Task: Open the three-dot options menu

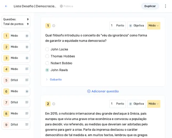Action: pyautogui.click(x=166, y=6)
